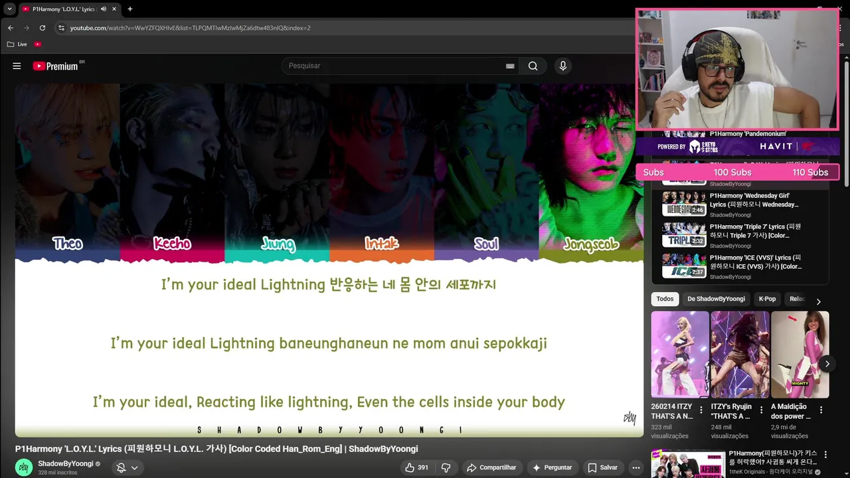Image resolution: width=850 pixels, height=478 pixels.
Task: Open A Maldição dos power Short thumbnail
Action: tap(800, 355)
